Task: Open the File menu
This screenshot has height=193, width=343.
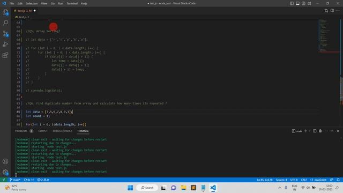Action: coord(12,4)
